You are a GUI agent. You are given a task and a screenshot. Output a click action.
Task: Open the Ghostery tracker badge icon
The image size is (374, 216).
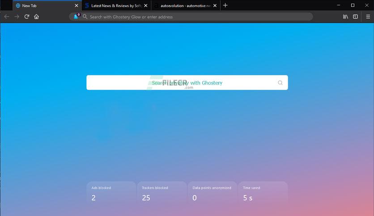pyautogui.click(x=76, y=17)
